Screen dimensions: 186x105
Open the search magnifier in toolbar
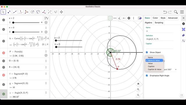[x=176, y=12]
